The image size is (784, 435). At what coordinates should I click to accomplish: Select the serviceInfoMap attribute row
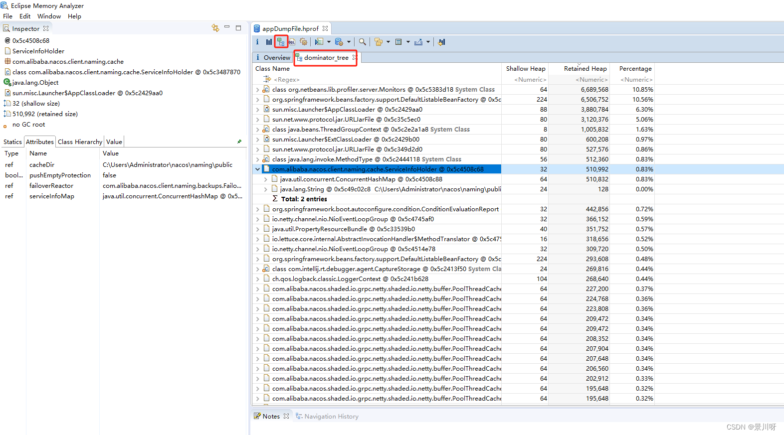pyautogui.click(x=124, y=196)
